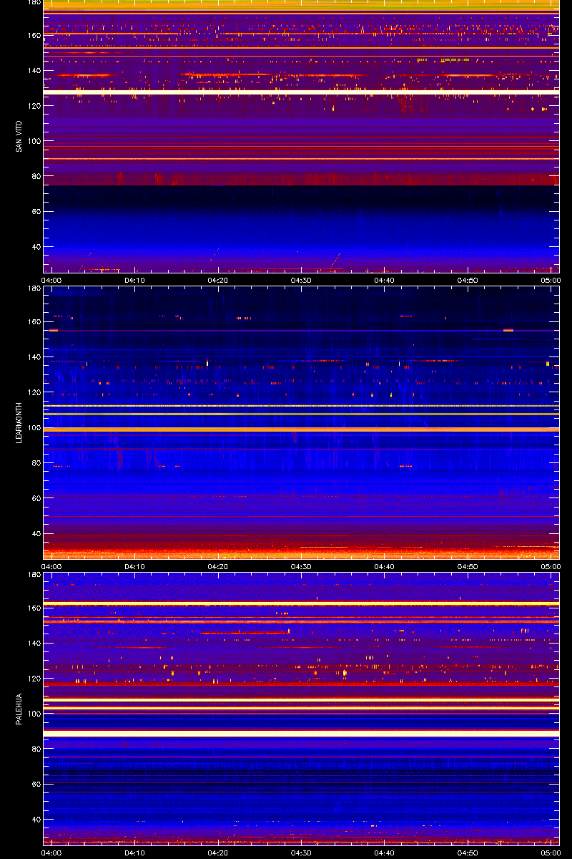The width and height of the screenshot is (572, 859).
Task: Pick the 40 frequency value on Palehua axis
Action: click(x=35, y=820)
